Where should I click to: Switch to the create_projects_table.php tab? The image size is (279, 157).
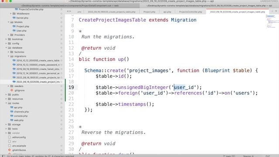(112, 12)
